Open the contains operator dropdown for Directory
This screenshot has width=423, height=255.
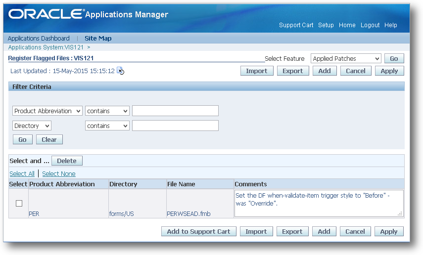[107, 126]
